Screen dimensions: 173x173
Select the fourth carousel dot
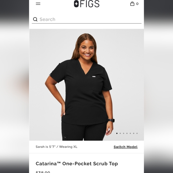point(127,133)
